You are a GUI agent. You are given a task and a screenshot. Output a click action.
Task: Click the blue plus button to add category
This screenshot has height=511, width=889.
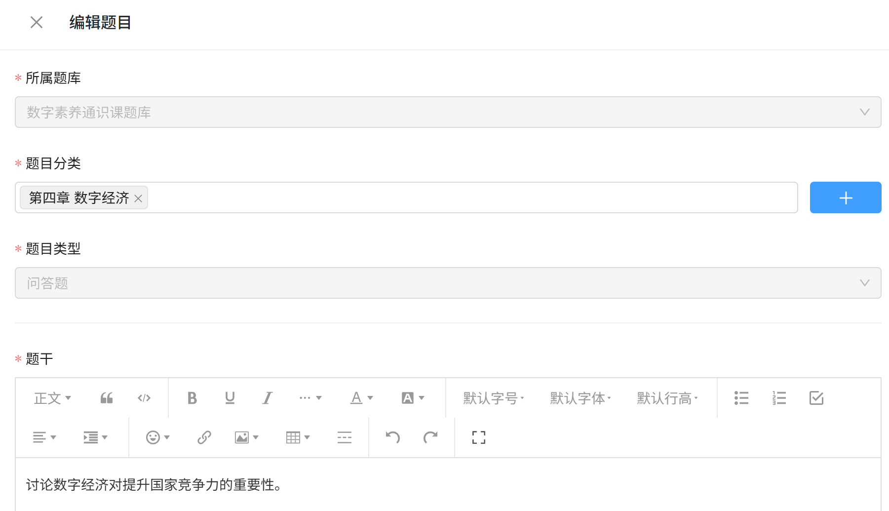point(846,197)
